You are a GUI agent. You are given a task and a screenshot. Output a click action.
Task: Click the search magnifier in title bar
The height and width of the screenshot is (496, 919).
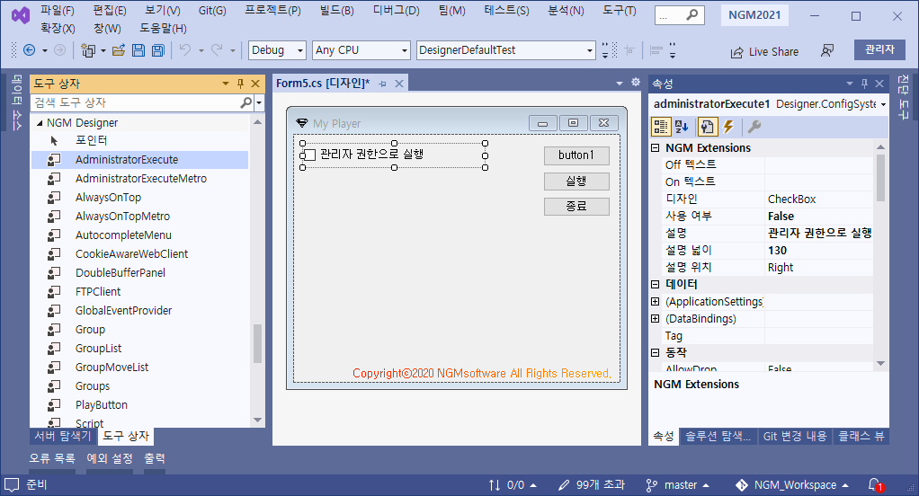(692, 15)
